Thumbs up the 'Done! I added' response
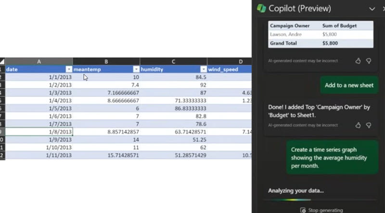Screen dimensions: 385x213 click(x=358, y=125)
